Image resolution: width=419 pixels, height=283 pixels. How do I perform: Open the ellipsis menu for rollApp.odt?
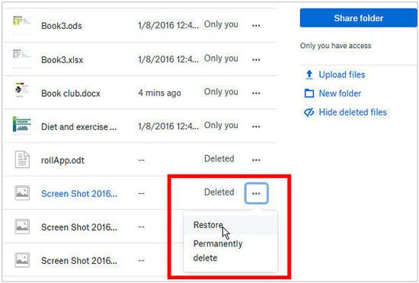click(x=256, y=160)
